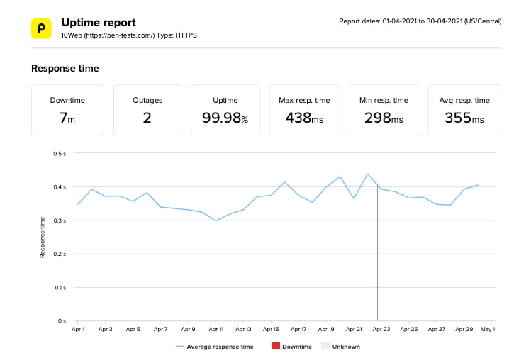
Task: Toggle the Unknown legend entry
Action: [x=341, y=346]
